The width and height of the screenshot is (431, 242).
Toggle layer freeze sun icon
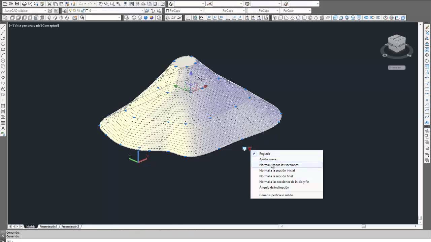pos(74,11)
